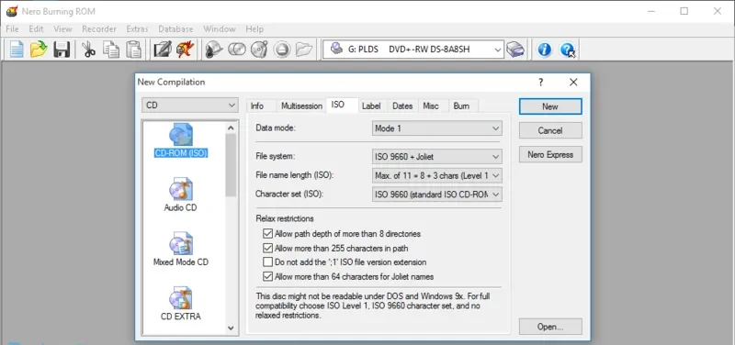Maximize the Nero Burning ROM window

684,11
